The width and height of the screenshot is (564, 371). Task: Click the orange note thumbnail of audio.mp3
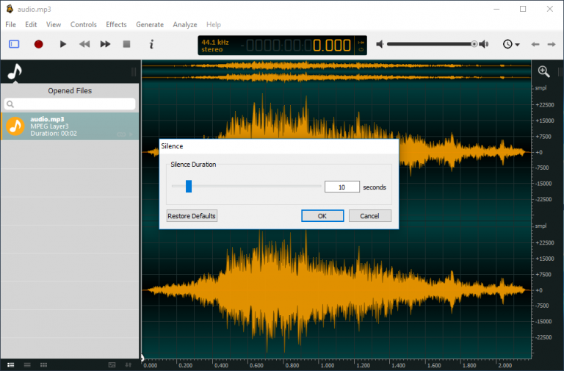[x=15, y=126]
